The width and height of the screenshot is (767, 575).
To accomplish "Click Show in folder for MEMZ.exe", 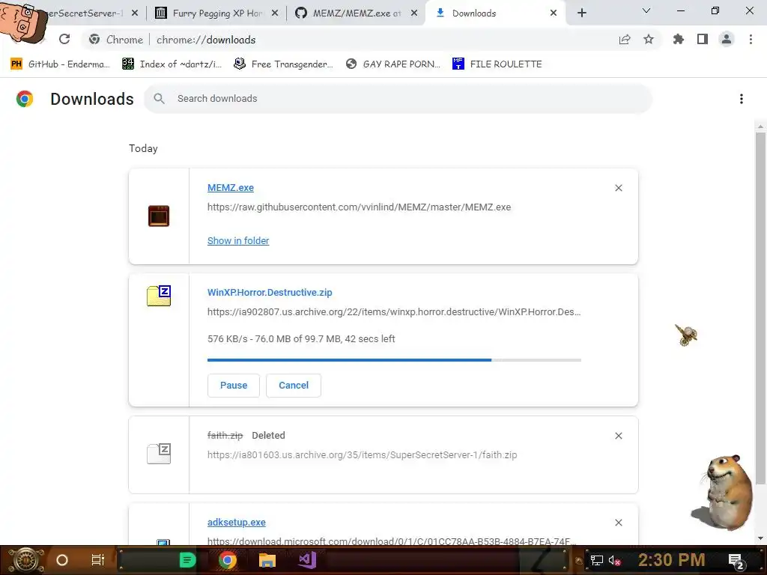I will pyautogui.click(x=238, y=240).
